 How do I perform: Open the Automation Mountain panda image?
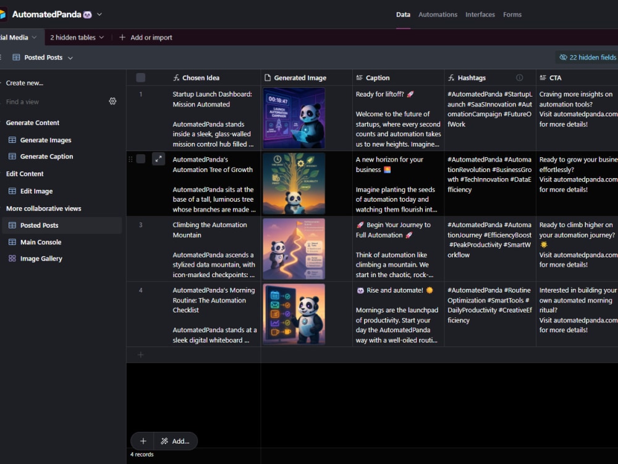click(294, 249)
